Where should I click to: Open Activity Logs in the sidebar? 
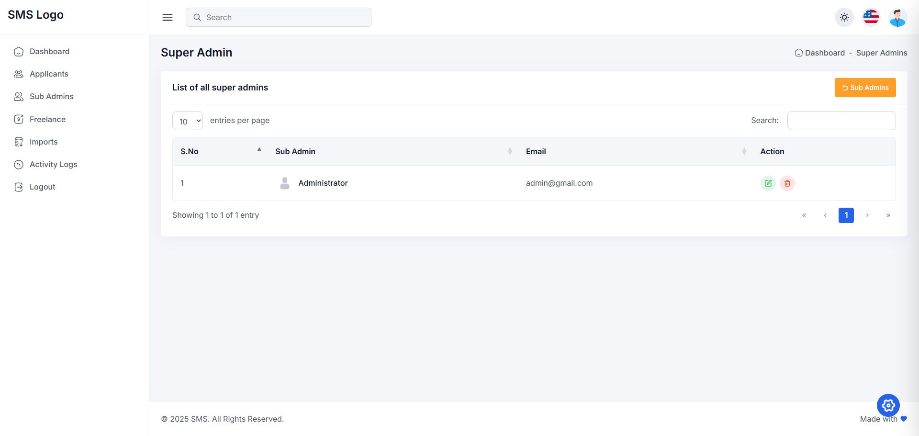pyautogui.click(x=53, y=165)
